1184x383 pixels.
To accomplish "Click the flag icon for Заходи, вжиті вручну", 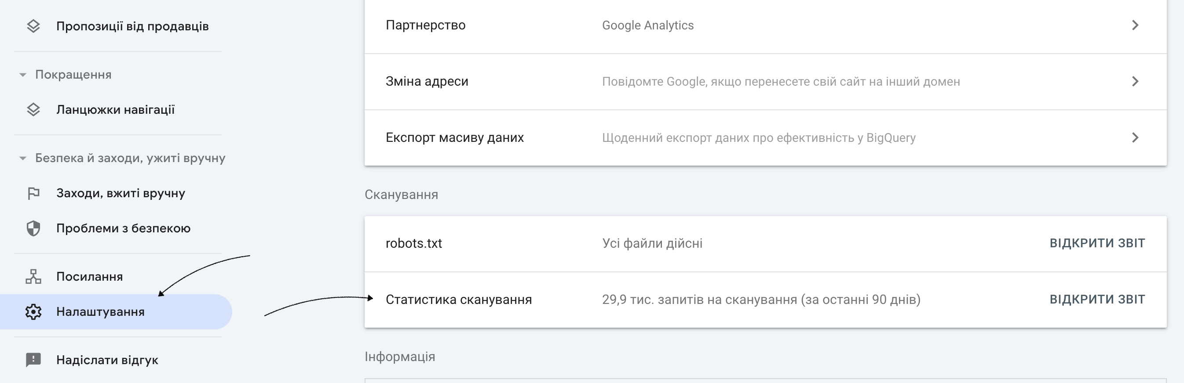I will pyautogui.click(x=33, y=193).
